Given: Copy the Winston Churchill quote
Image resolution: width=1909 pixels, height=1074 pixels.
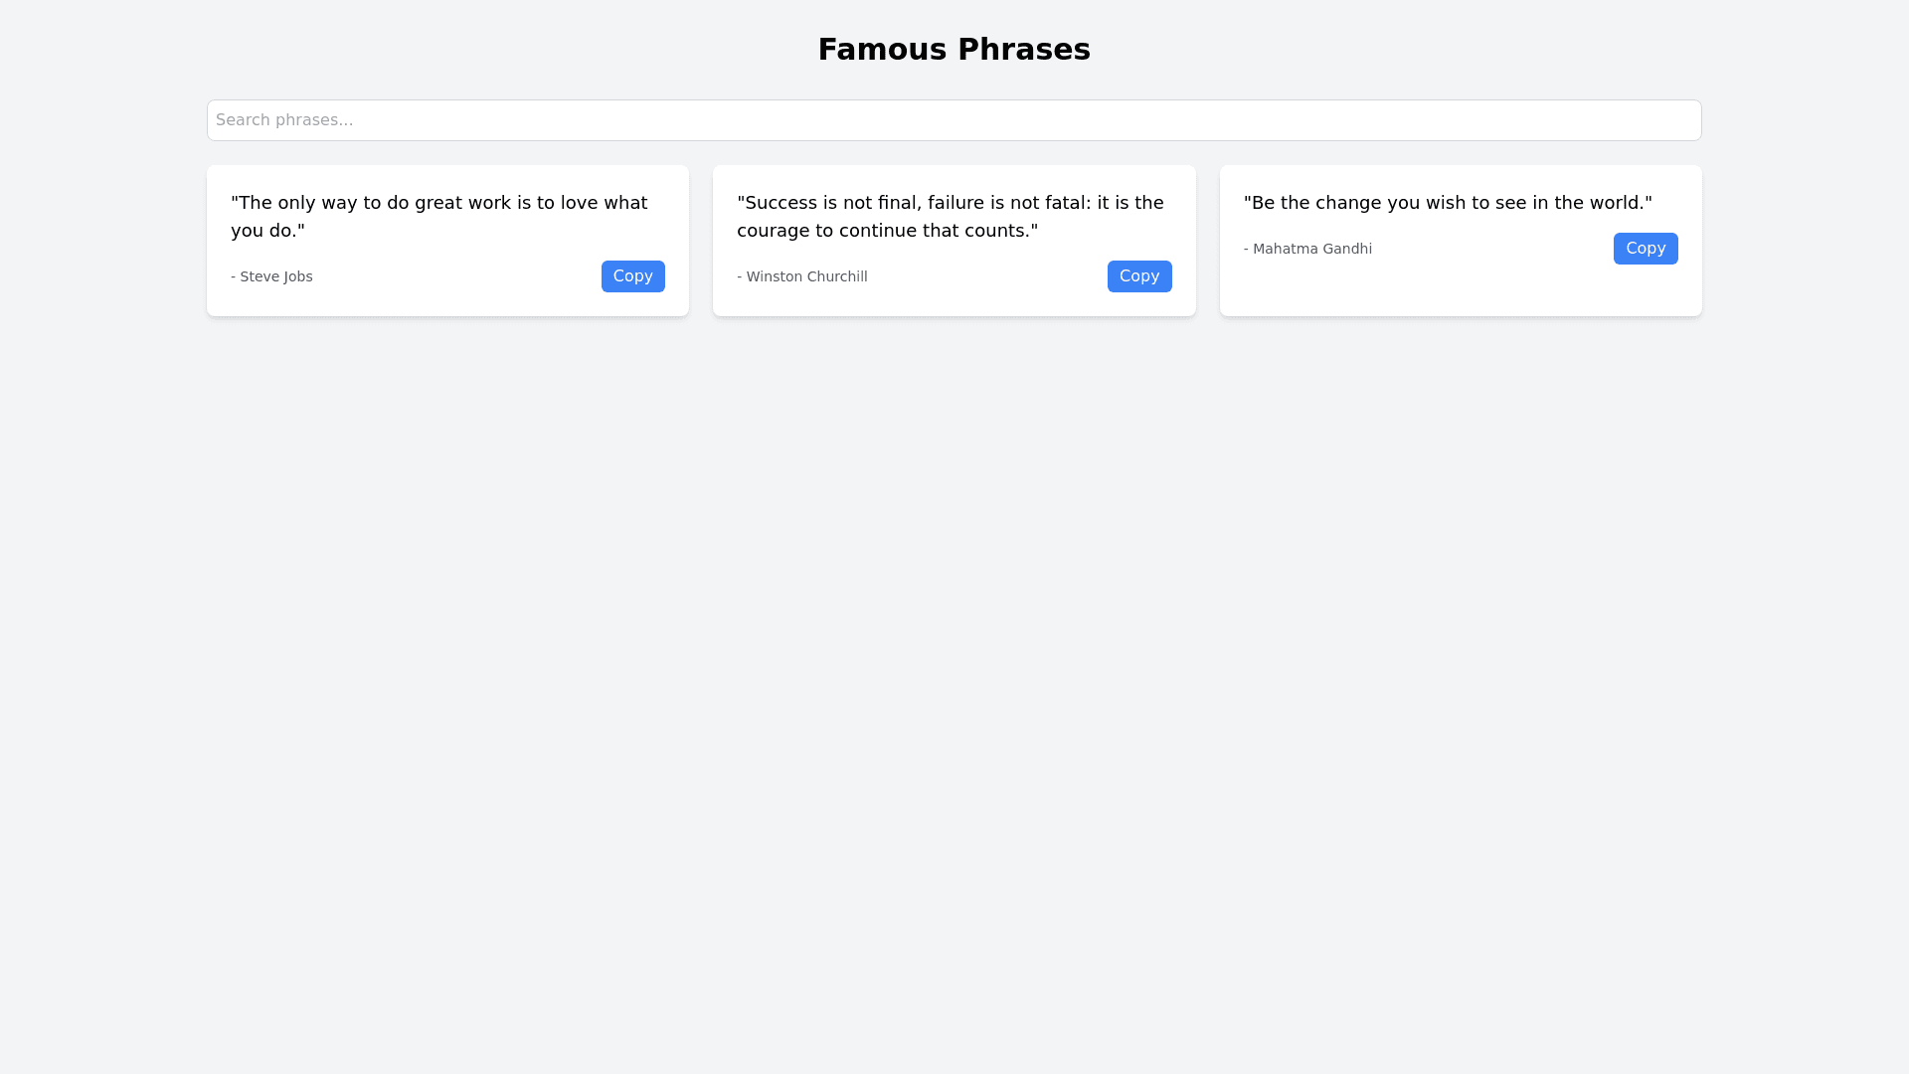Looking at the screenshot, I should pos(1138,276).
